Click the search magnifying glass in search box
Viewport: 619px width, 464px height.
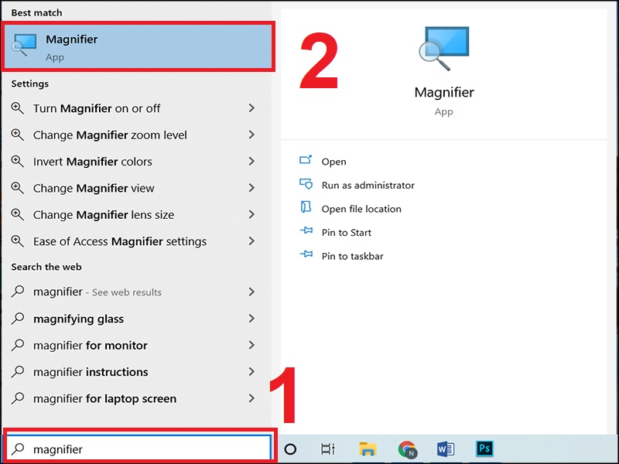18,449
